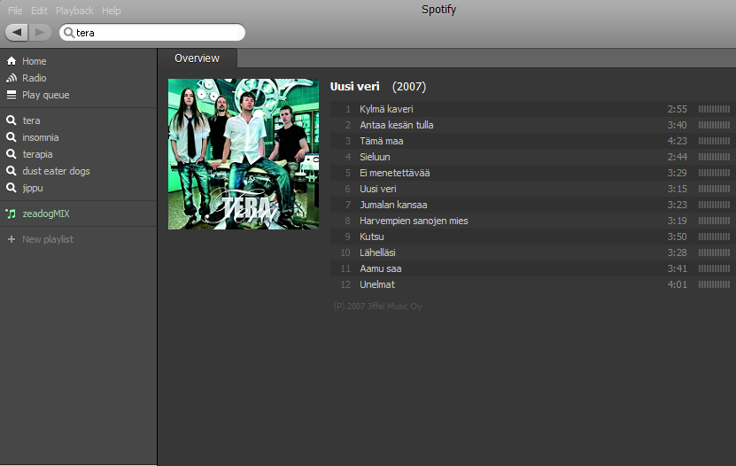Go to Home in the sidebar

tap(35, 61)
